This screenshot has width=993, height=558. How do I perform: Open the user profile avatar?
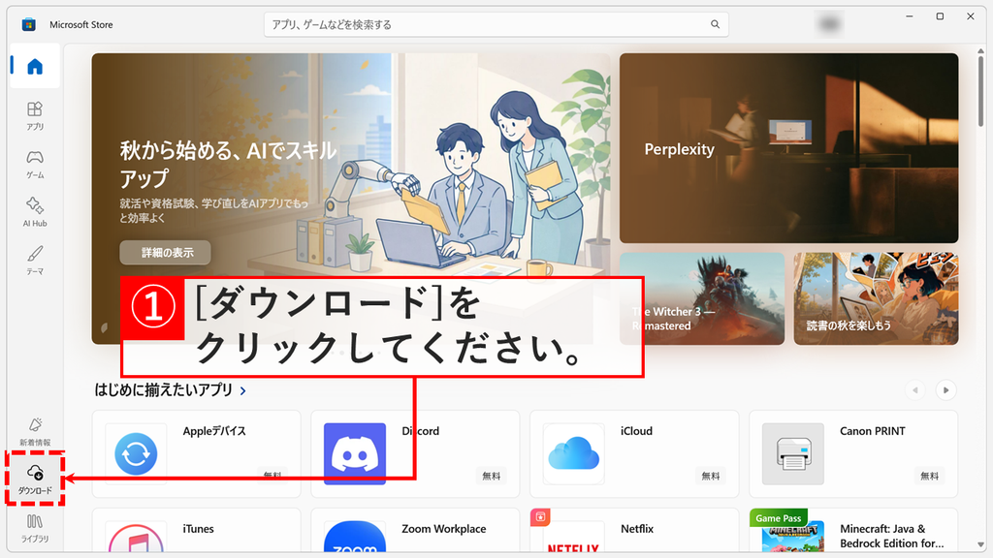coord(829,24)
